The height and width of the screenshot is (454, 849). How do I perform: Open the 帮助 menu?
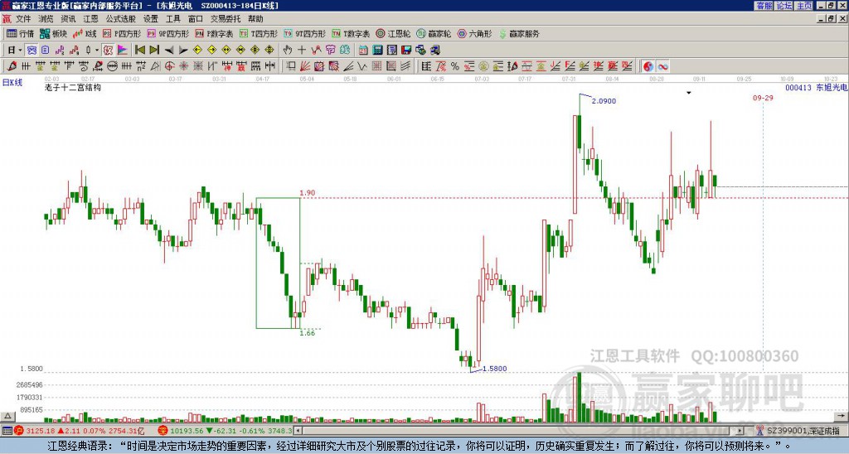(x=255, y=19)
